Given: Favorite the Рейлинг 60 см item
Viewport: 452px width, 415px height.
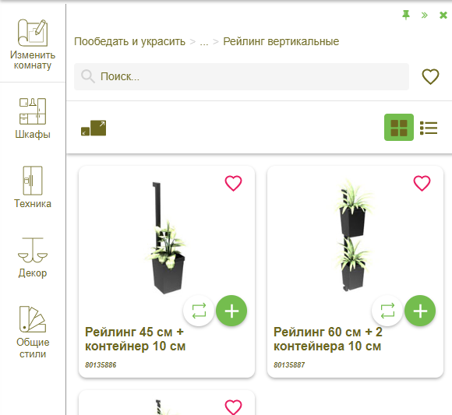Looking at the screenshot, I should pyautogui.click(x=422, y=183).
